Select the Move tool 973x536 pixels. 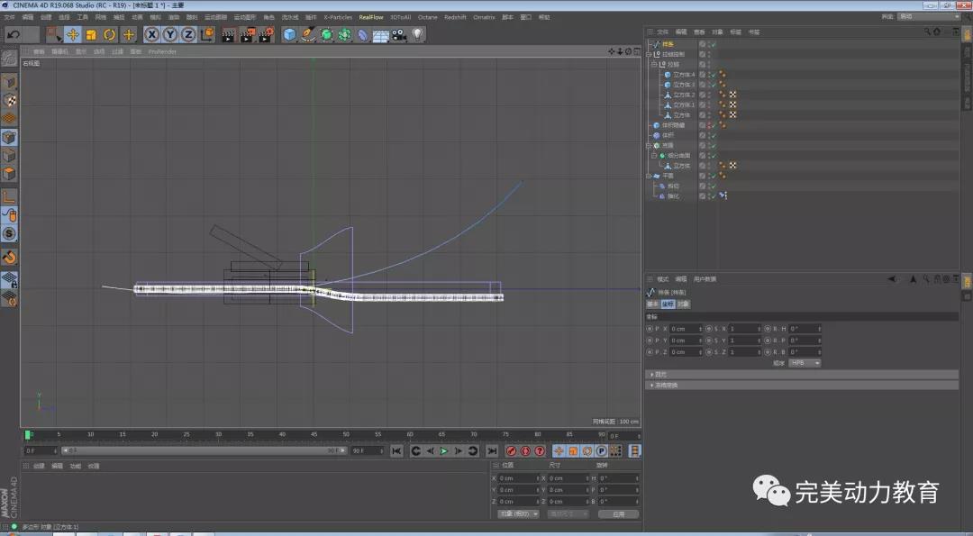point(73,34)
